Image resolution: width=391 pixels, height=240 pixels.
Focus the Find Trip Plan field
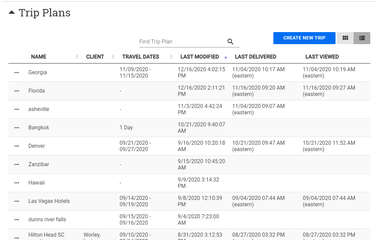[182, 42]
